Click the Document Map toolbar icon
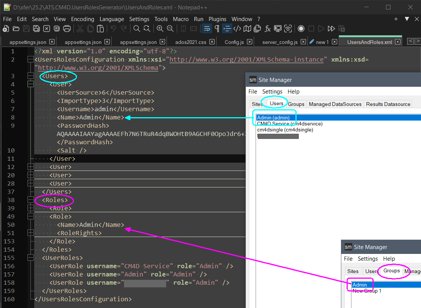This screenshot has height=308, width=421. coord(247,29)
